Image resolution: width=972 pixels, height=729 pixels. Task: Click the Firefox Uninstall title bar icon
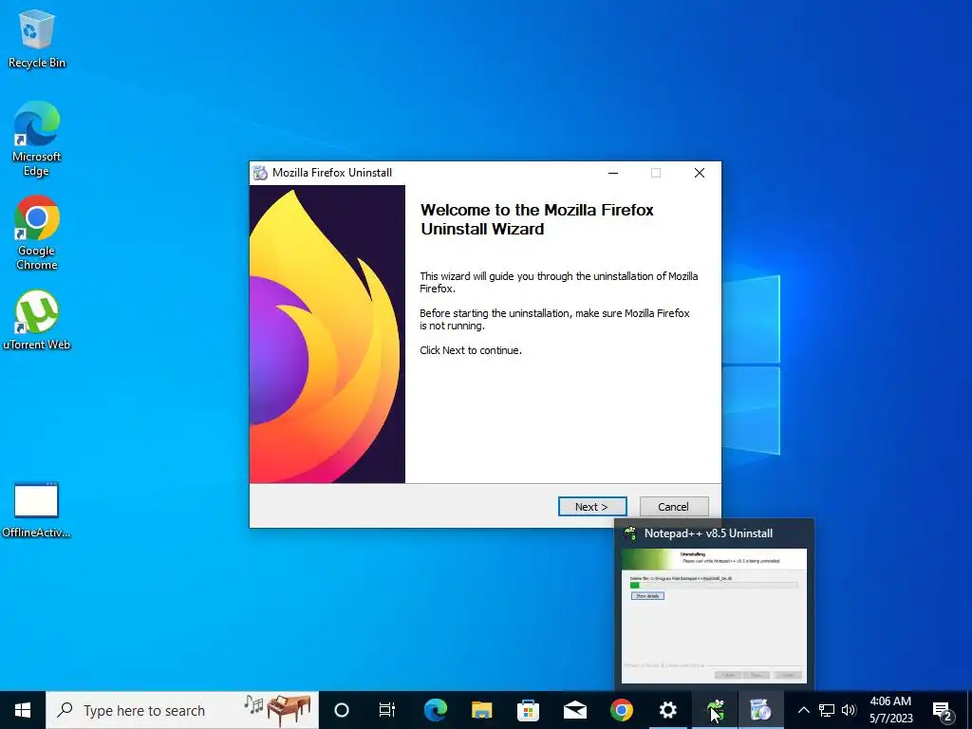(x=260, y=173)
